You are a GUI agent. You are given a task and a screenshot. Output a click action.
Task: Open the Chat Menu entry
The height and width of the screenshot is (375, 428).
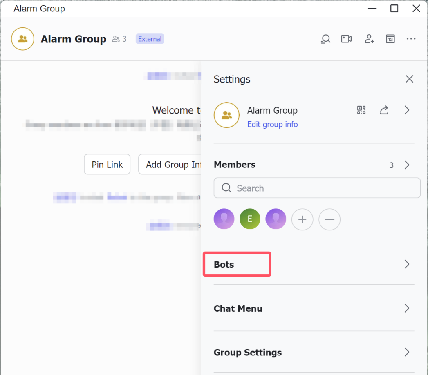pos(238,308)
